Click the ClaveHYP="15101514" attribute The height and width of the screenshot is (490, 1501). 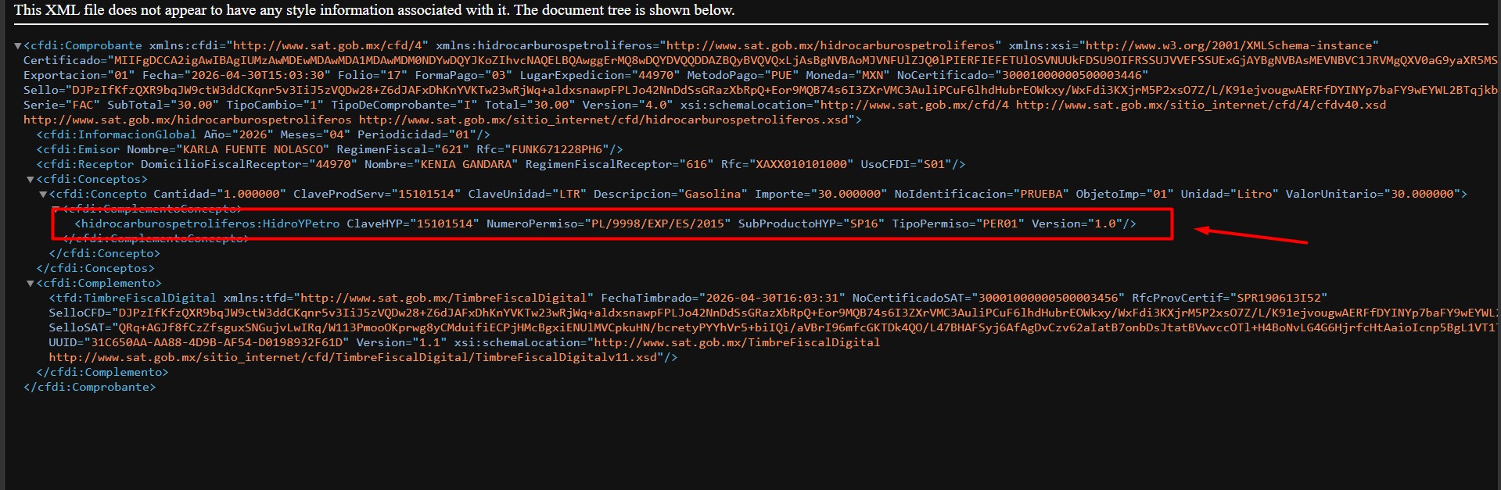point(412,224)
